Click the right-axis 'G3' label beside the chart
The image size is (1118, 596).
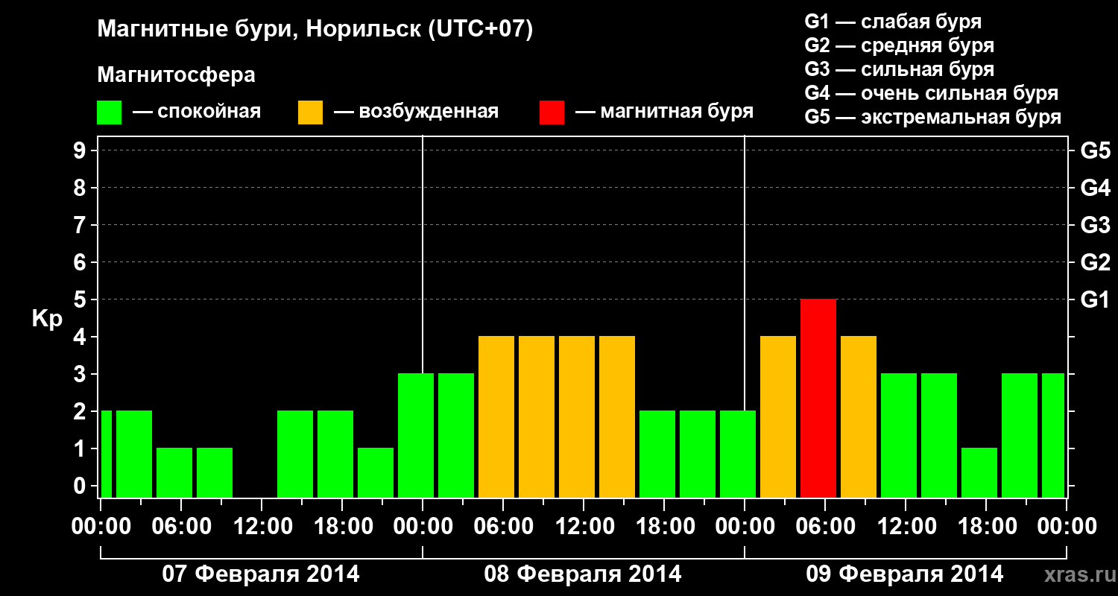click(1095, 225)
